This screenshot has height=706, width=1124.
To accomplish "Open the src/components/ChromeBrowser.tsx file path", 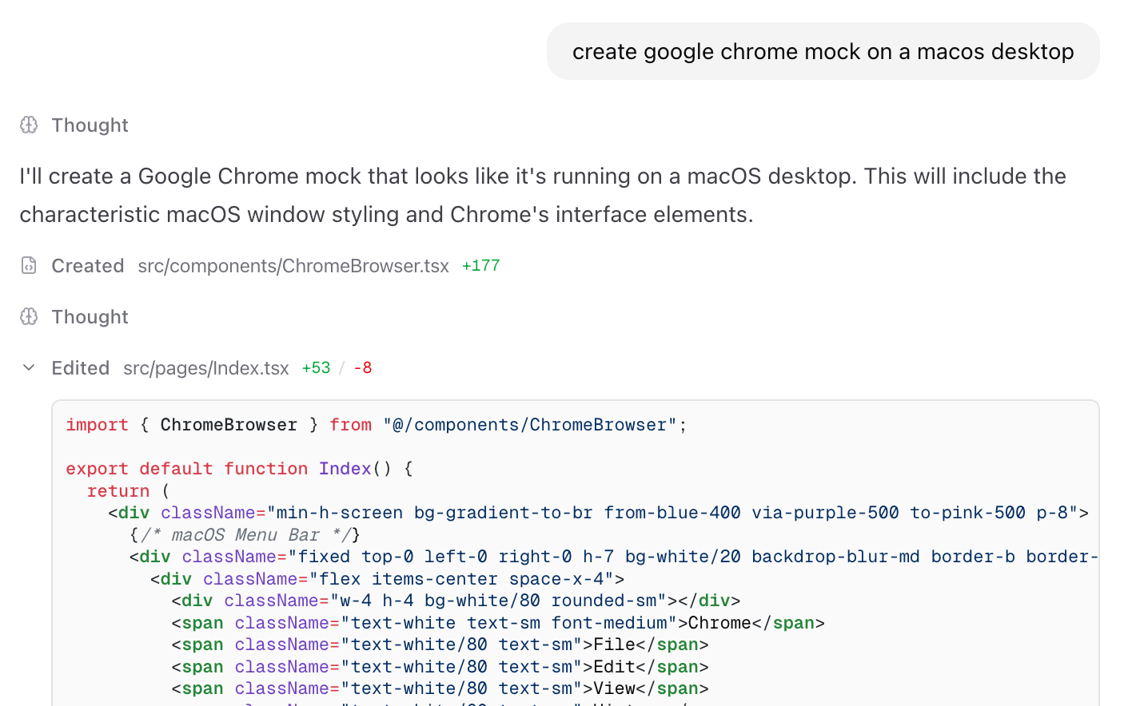I will click(x=293, y=266).
